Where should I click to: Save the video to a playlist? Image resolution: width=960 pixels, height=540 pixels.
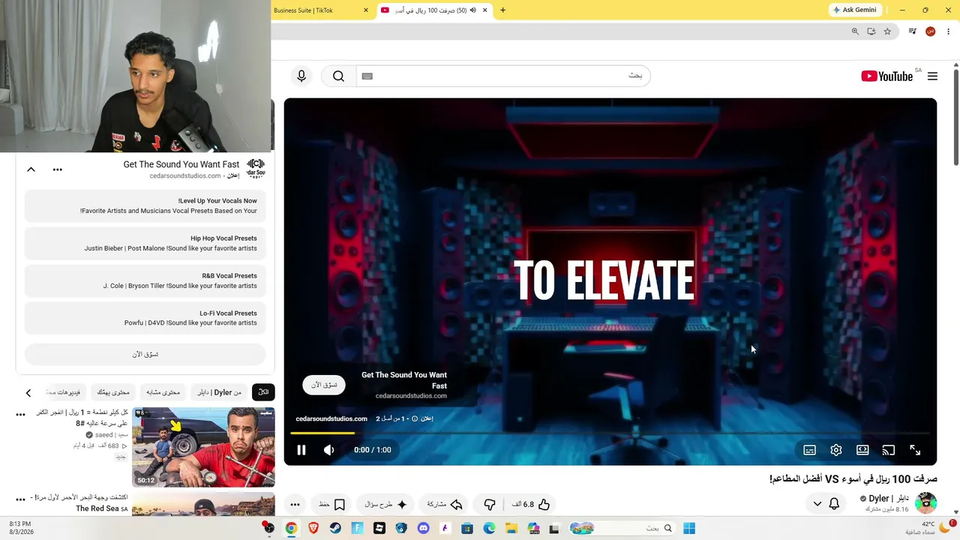(331, 505)
